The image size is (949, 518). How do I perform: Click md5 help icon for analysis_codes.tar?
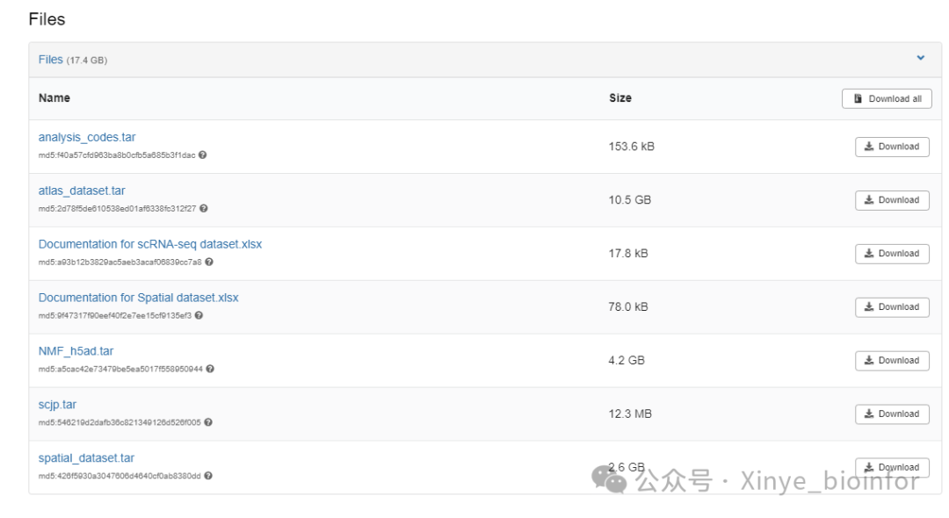(203, 155)
